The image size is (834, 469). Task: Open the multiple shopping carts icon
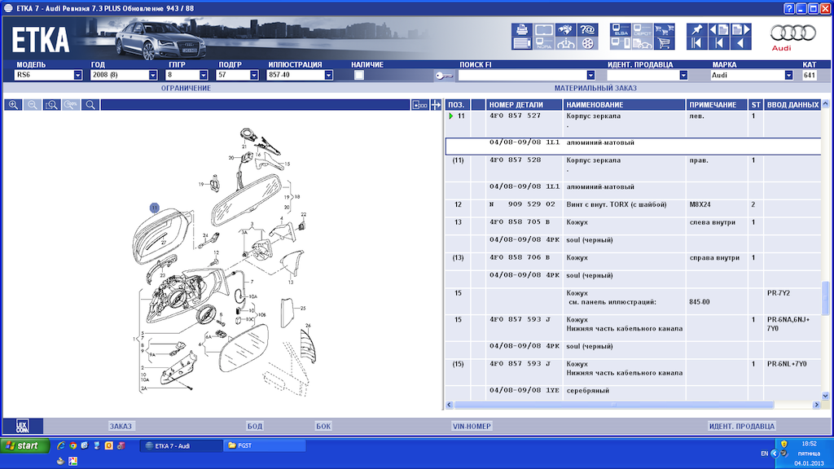(x=665, y=29)
